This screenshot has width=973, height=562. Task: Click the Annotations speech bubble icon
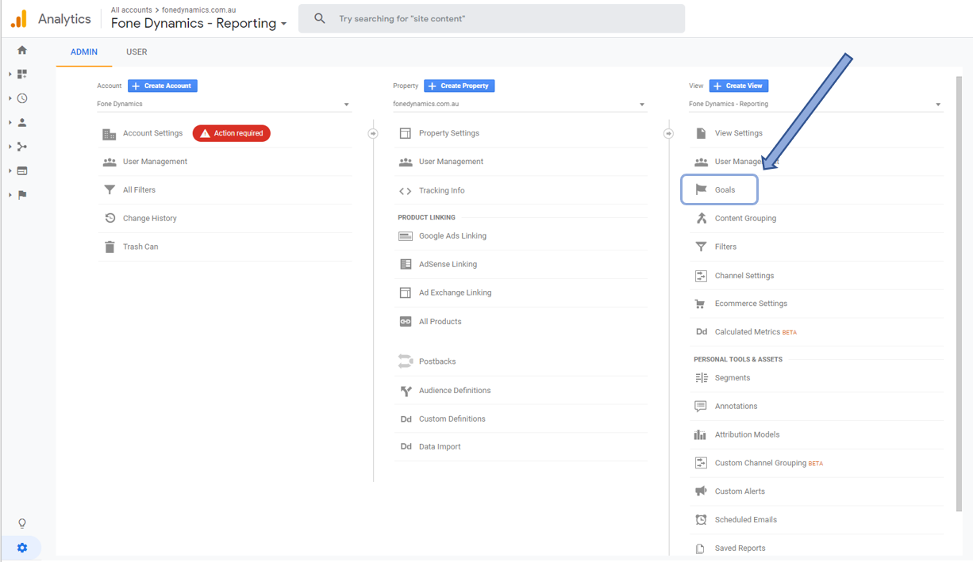point(701,407)
